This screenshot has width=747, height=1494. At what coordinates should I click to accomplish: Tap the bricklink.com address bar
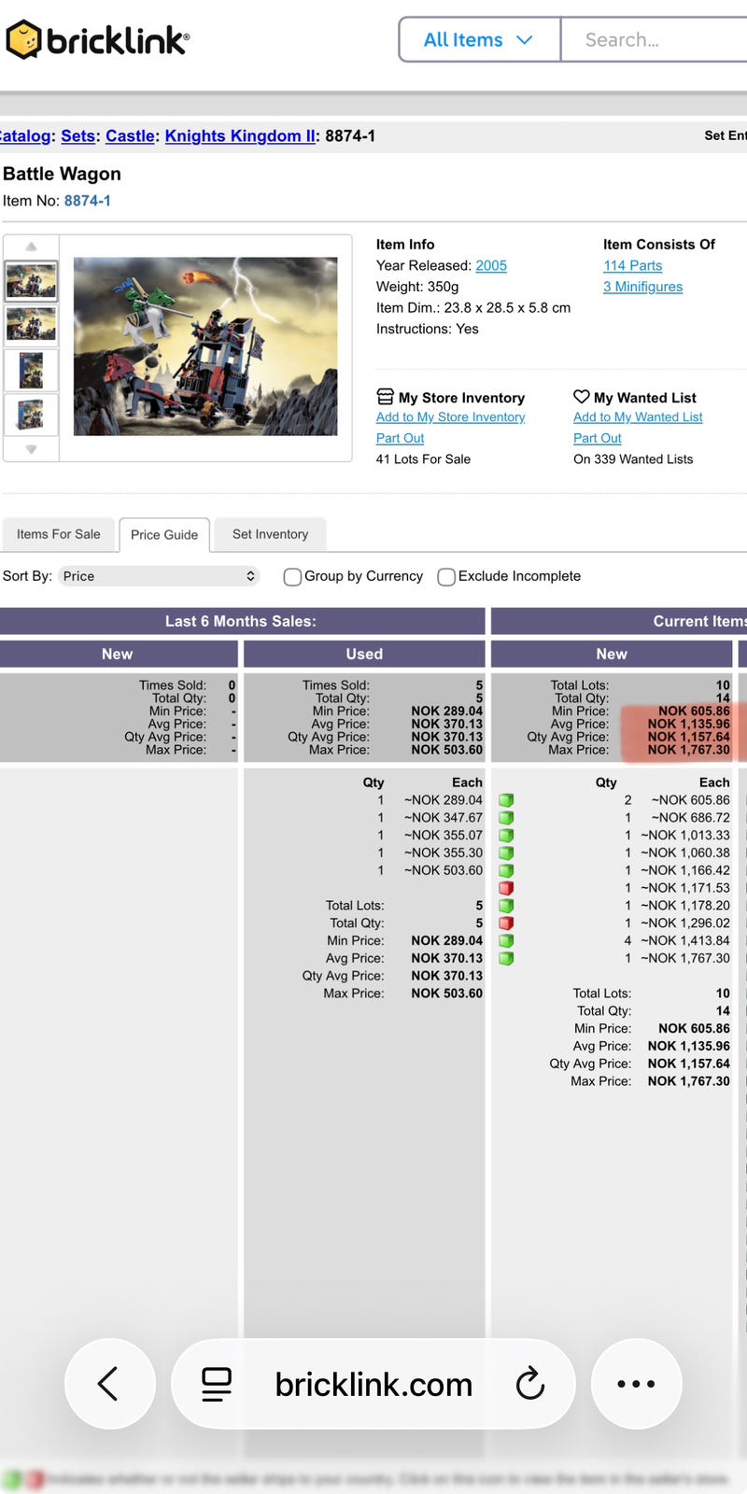point(373,1384)
